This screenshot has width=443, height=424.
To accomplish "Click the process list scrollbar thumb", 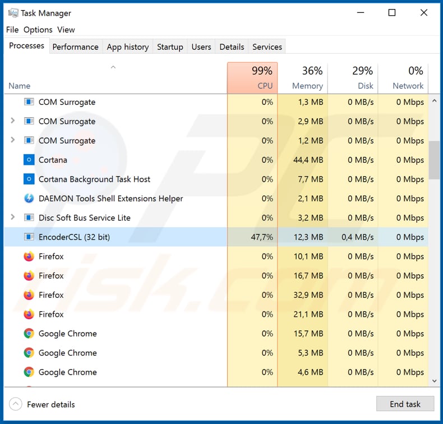I will coord(434,160).
